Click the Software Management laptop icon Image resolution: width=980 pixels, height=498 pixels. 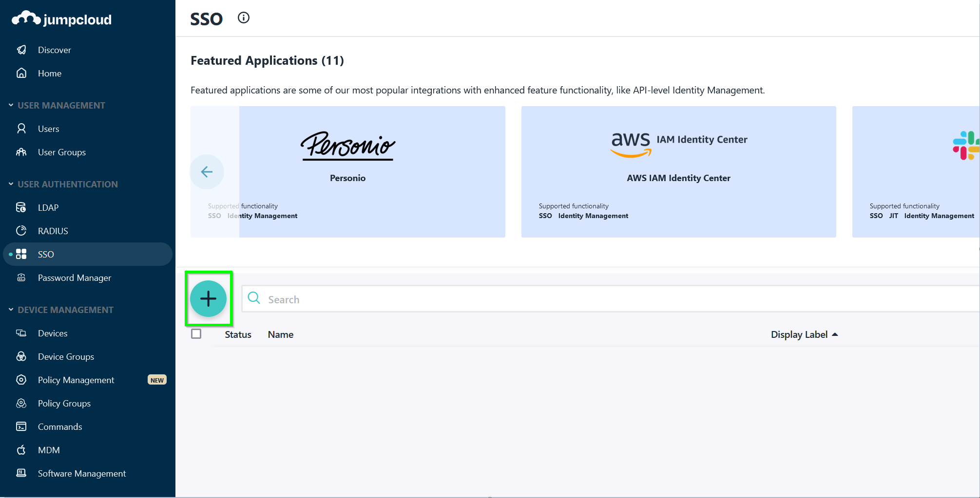(x=21, y=473)
